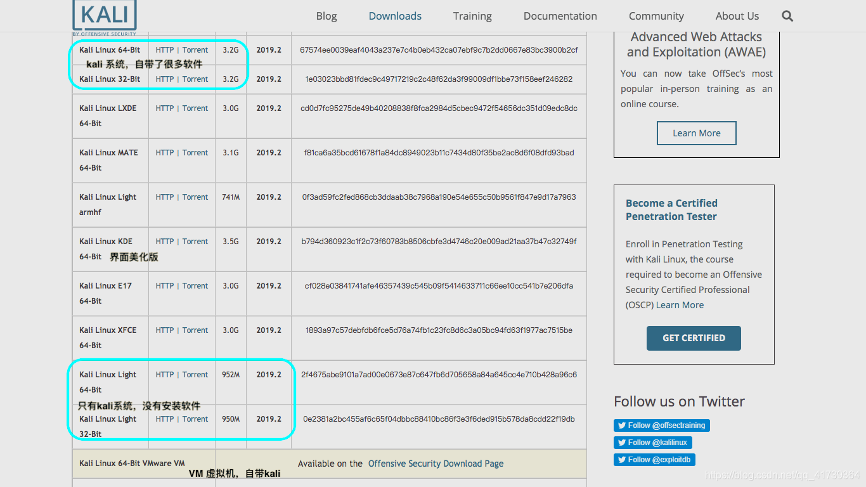Select the Kali Linux 64-Bit SHA256 hash

(439, 50)
